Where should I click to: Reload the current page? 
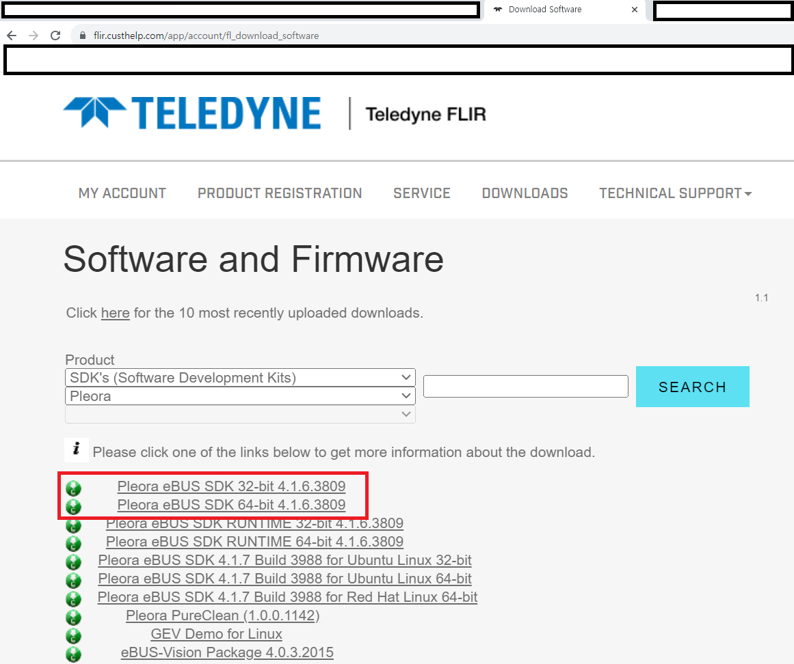(x=55, y=35)
